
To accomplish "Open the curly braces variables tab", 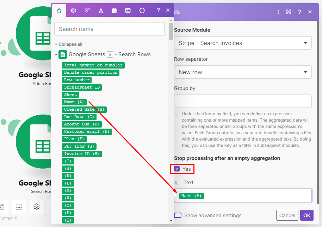I will [x=142, y=11].
